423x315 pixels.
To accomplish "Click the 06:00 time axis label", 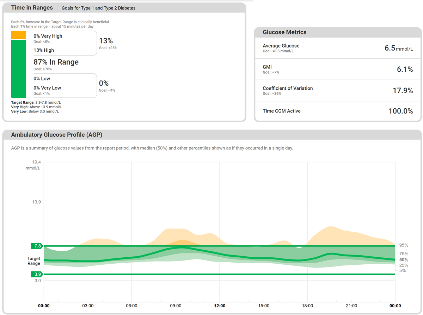I will click(131, 306).
